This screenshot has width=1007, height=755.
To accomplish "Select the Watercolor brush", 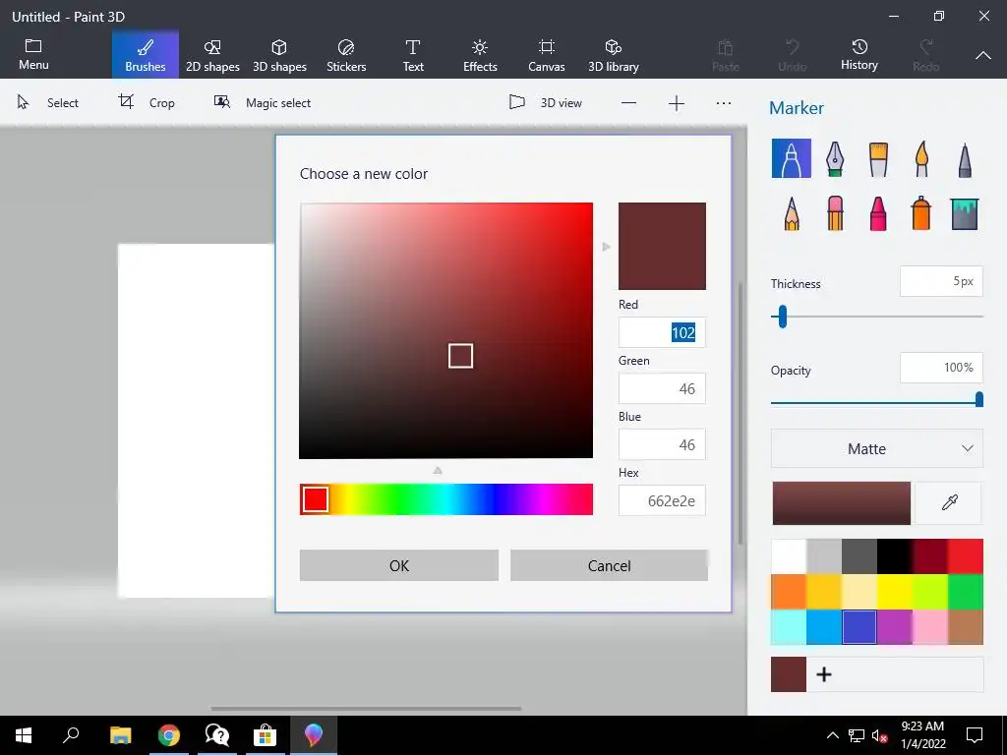I will click(921, 158).
